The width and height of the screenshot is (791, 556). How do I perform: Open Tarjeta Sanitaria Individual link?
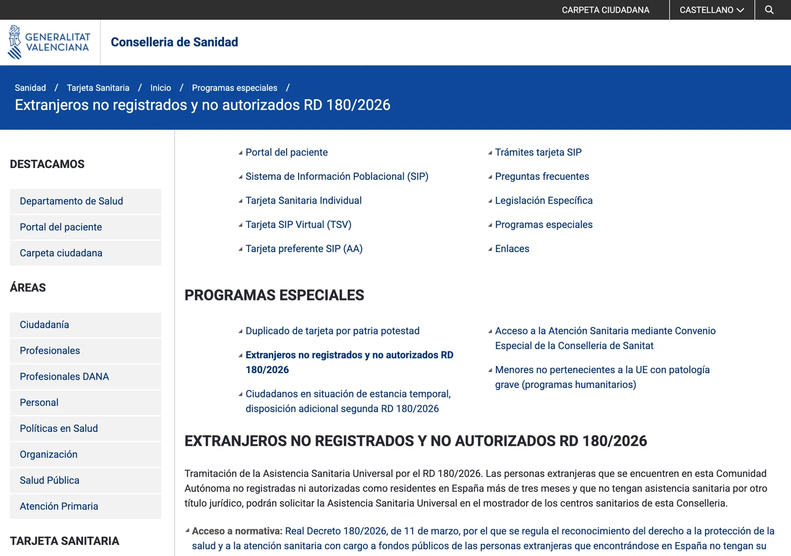tap(304, 201)
